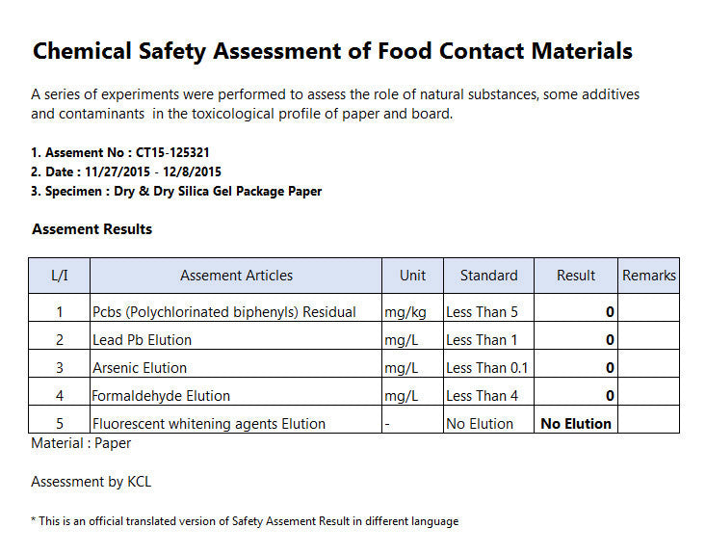
Task: Click the assessment number line 'CT15-125321'
Action: (120, 152)
